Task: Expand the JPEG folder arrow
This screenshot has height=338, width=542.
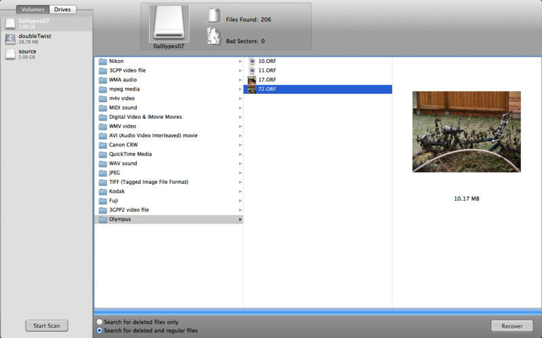Action: tap(240, 173)
